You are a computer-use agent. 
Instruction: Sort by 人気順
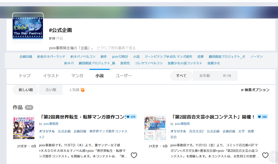point(74,90)
